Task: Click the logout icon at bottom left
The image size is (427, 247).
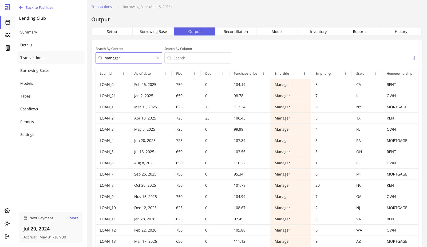Action: pos(7,236)
